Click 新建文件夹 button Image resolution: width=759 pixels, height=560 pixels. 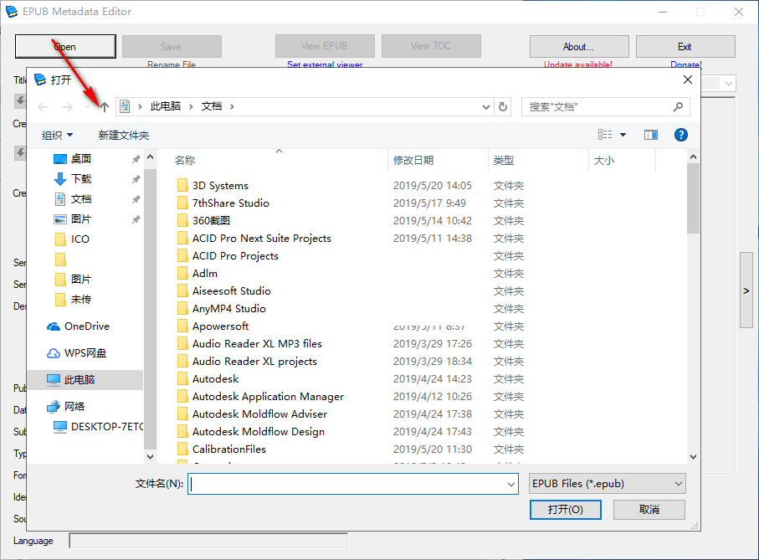pyautogui.click(x=124, y=135)
